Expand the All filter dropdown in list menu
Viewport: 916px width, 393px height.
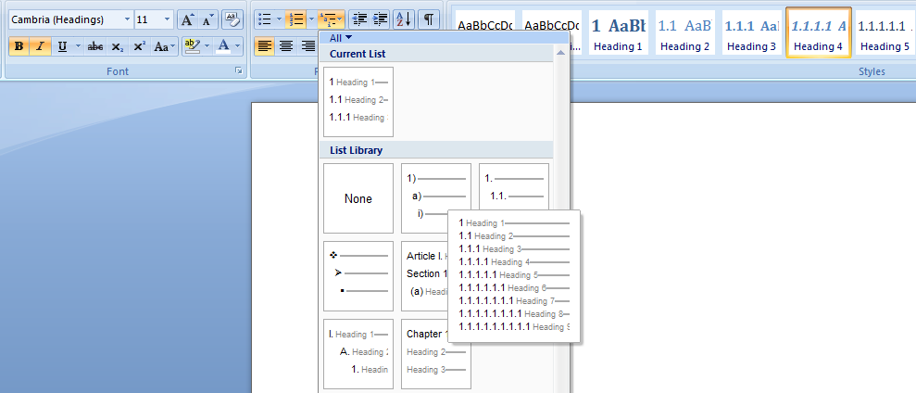341,38
